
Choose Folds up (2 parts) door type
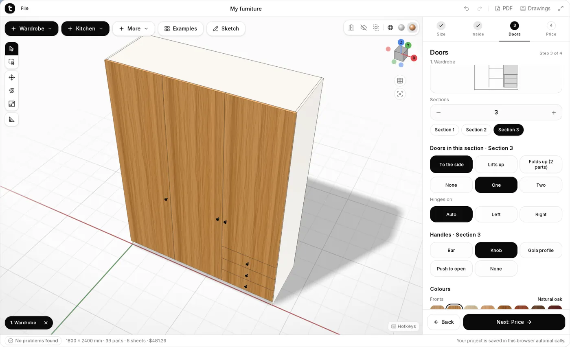point(541,164)
